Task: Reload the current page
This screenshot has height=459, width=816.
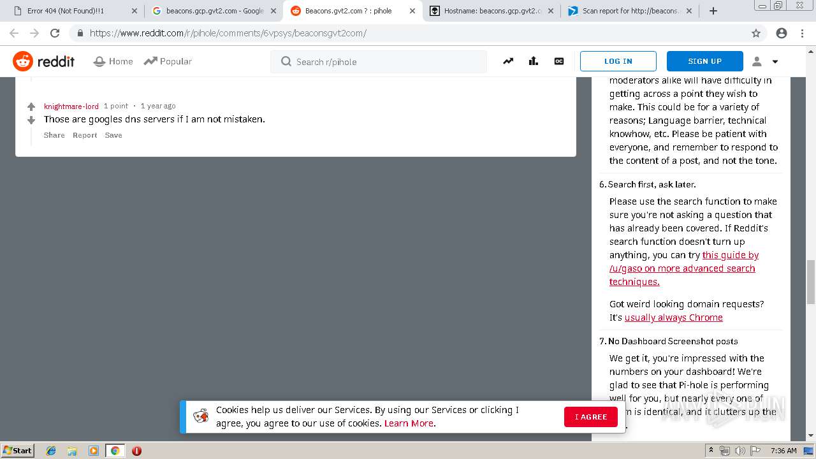Action: [x=55, y=33]
